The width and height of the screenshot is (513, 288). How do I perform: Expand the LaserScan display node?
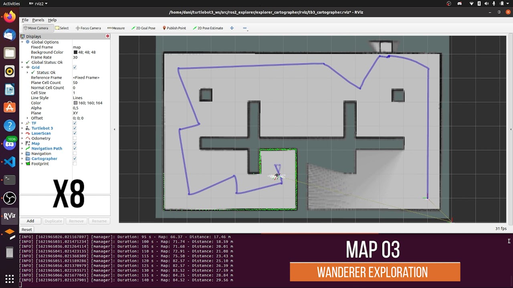(22, 133)
